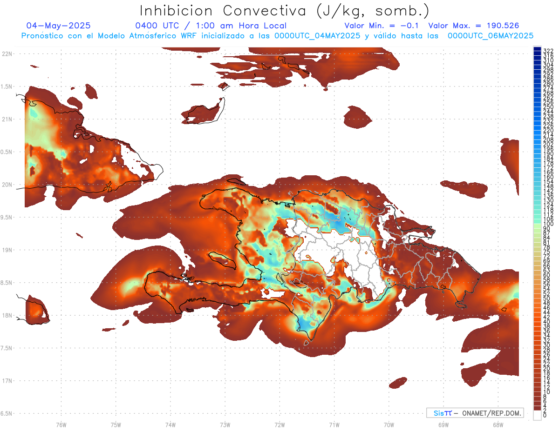
Task: Click the 'SisTT – ONAMET/REP.DOM.' credit box
Action: (475, 413)
